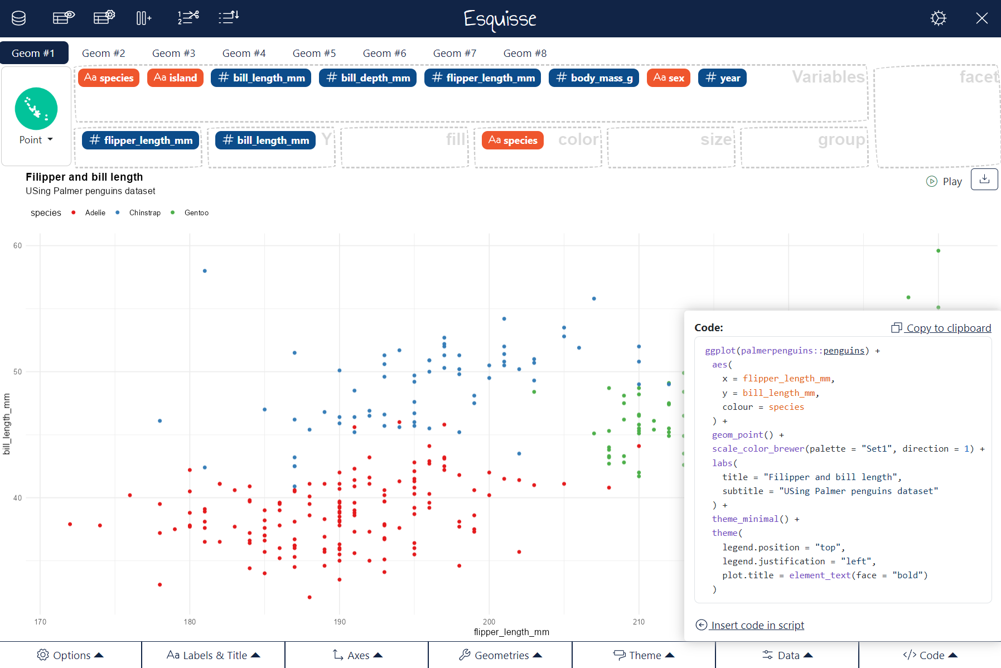1001x668 pixels.
Task: Open the view data table icon
Action: [x=64, y=18]
